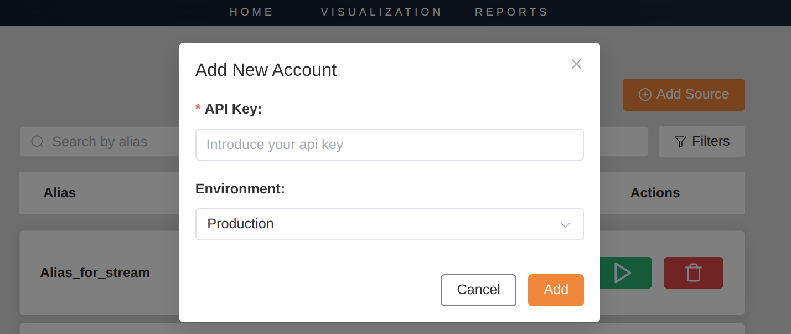Focus the API Key input field
Viewport: 791px width, 334px height.
pyautogui.click(x=389, y=145)
